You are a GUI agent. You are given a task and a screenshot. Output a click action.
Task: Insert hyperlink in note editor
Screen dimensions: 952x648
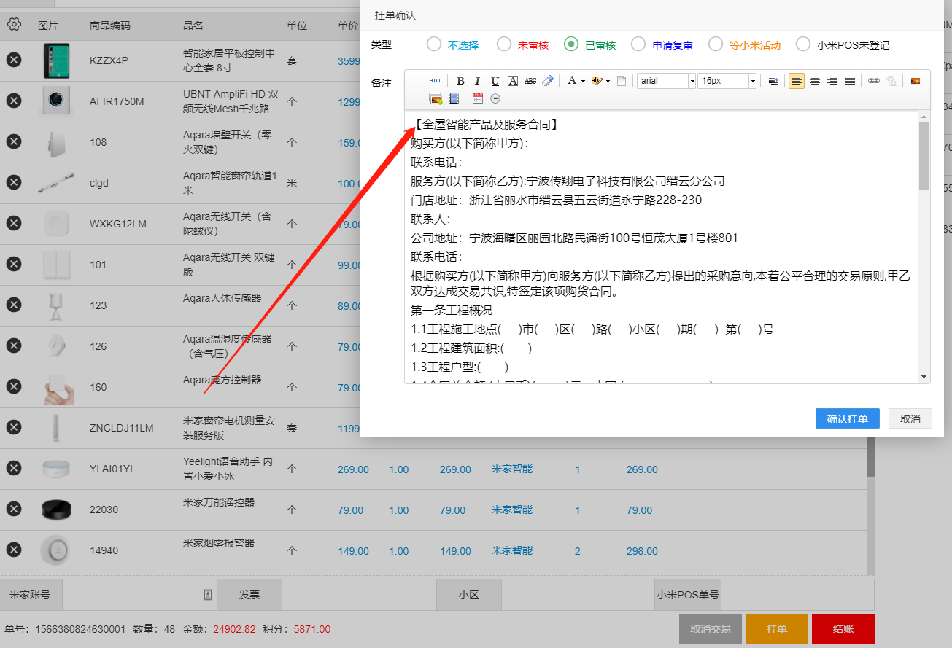pos(873,81)
